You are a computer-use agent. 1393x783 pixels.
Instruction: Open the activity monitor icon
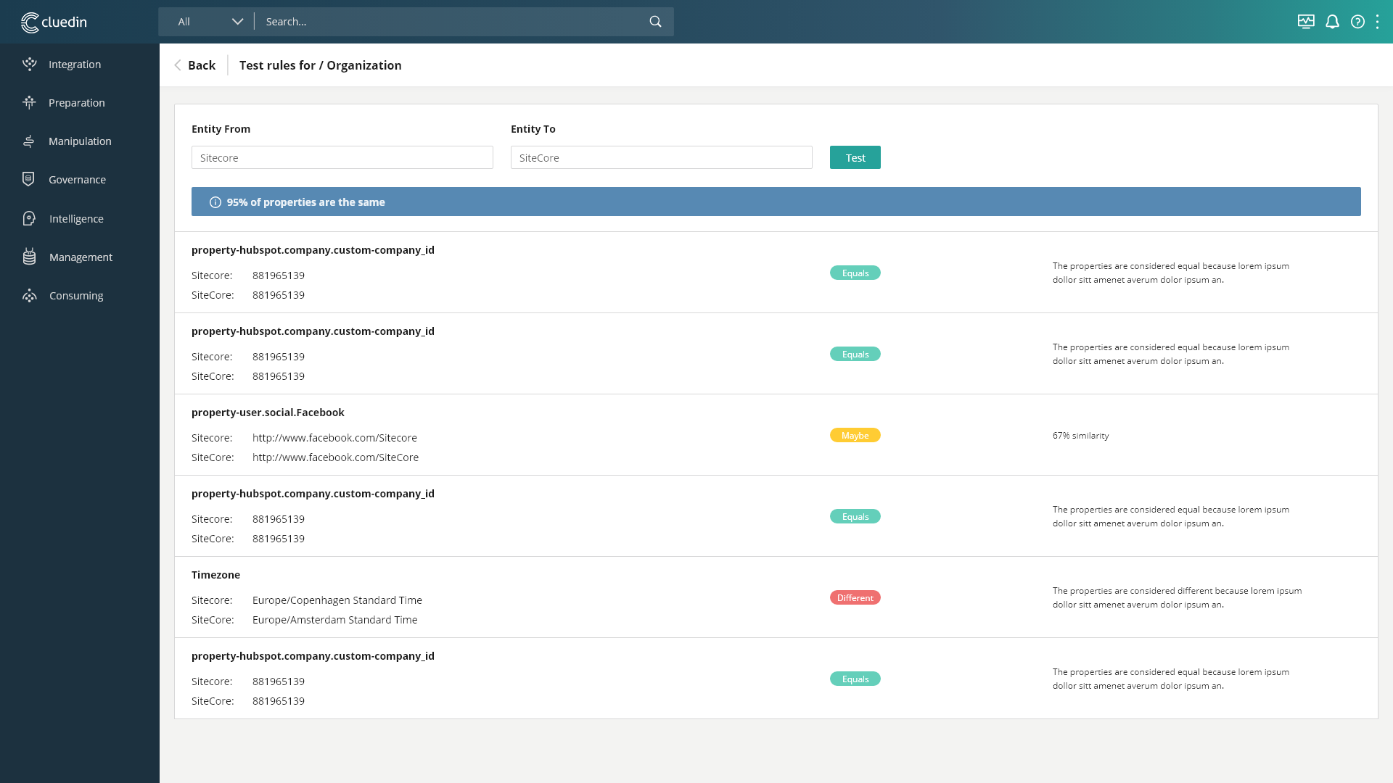coord(1306,22)
